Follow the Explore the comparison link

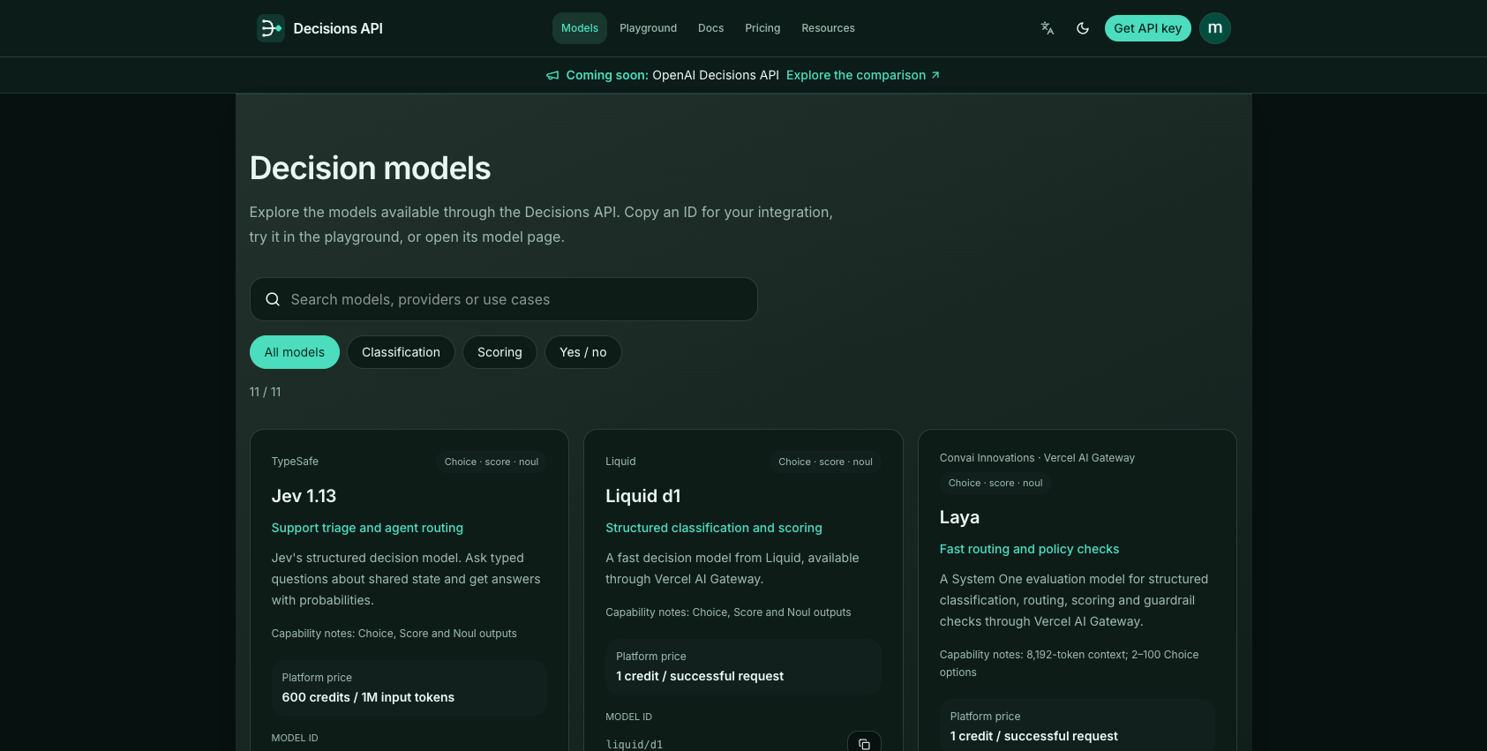click(x=863, y=75)
